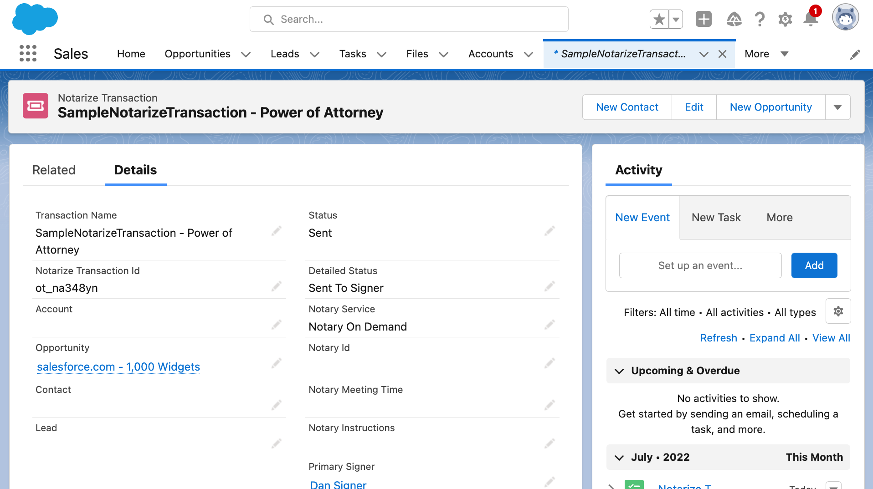The height and width of the screenshot is (489, 873).
Task: Open the Setup gear icon
Action: (x=785, y=19)
